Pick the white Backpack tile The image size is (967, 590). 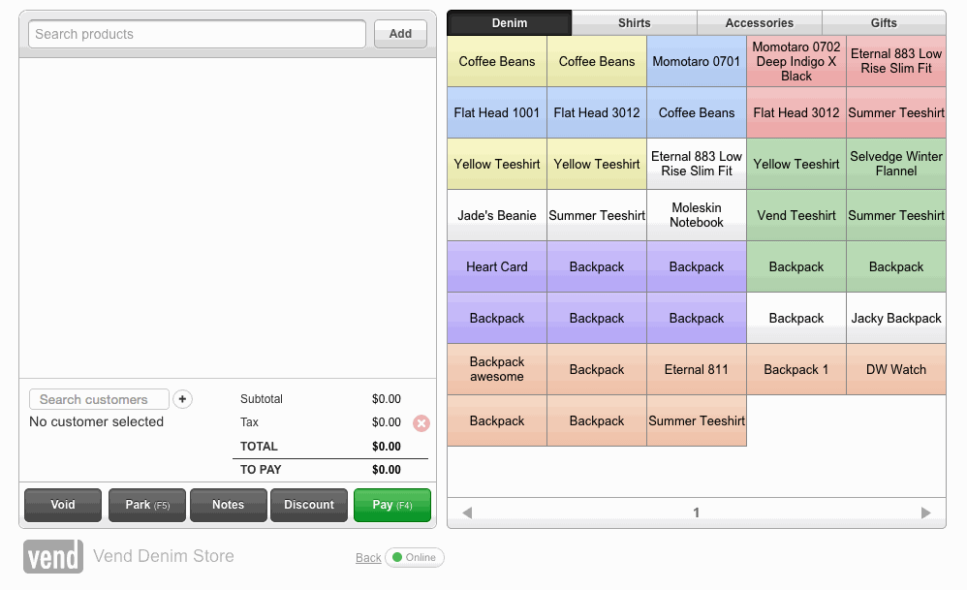796,318
